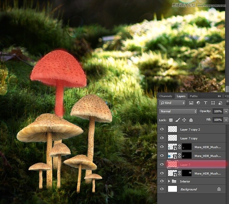Switch to the Channels tab

[166, 96]
